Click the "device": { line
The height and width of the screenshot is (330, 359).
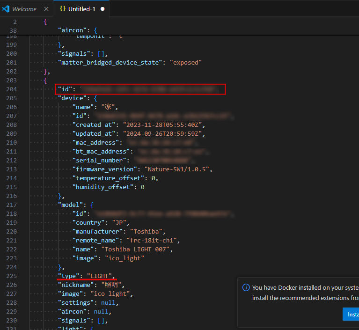coord(78,98)
